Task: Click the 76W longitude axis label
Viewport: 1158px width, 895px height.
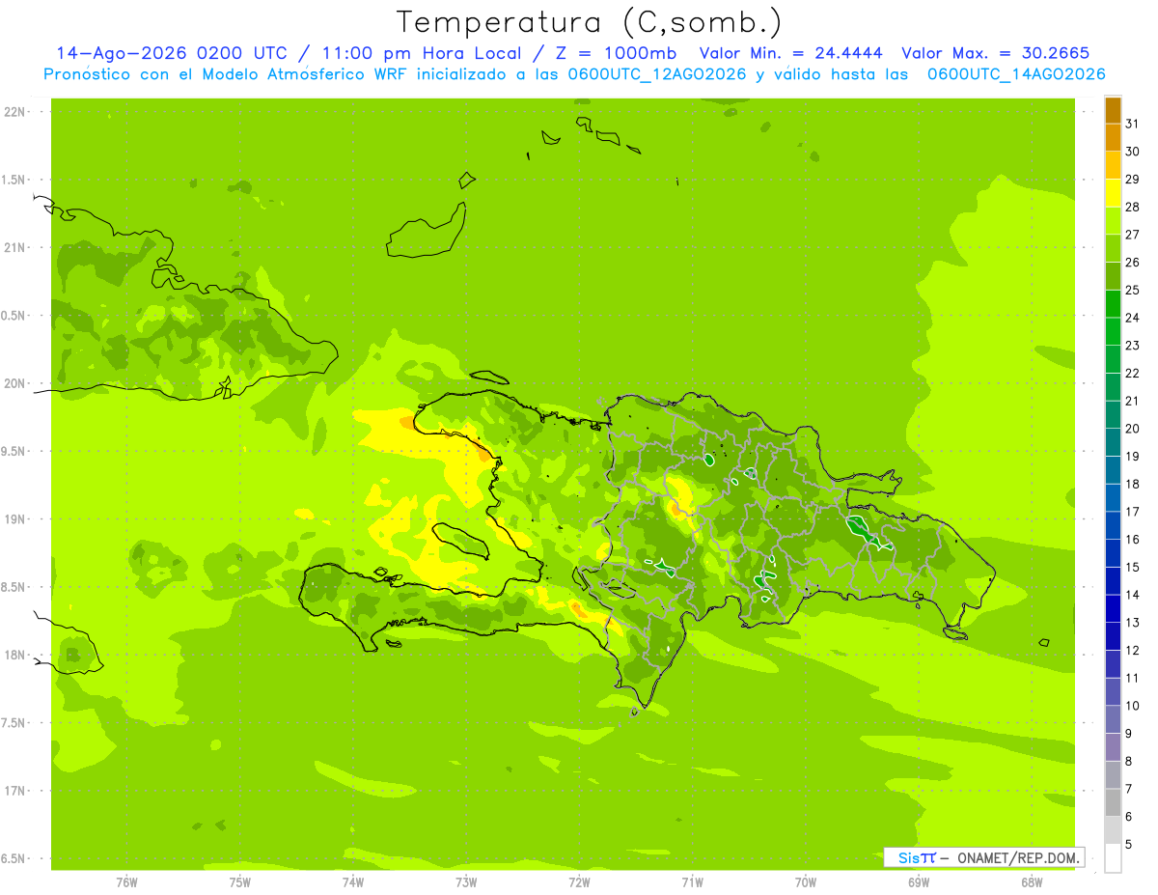Action: tap(126, 882)
